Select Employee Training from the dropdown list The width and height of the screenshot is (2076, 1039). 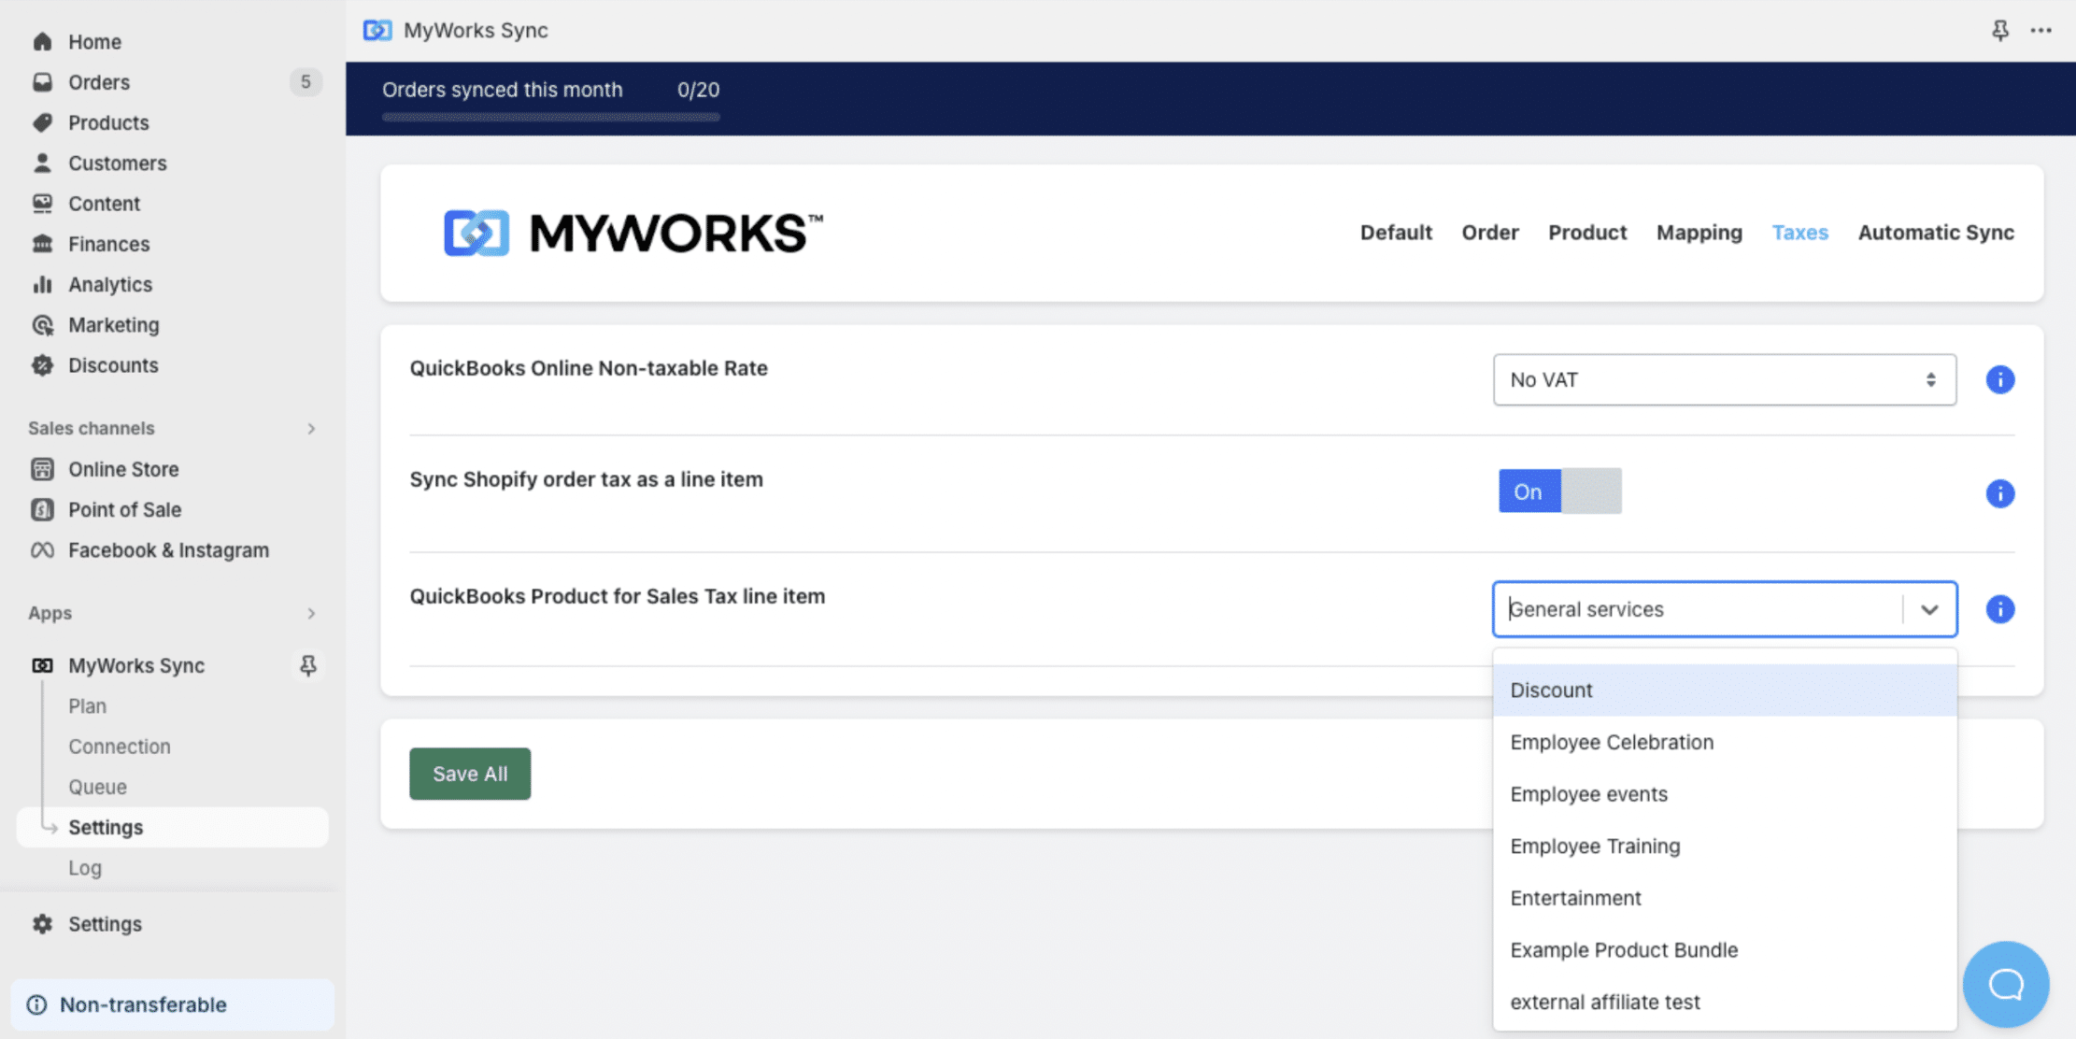(x=1596, y=846)
